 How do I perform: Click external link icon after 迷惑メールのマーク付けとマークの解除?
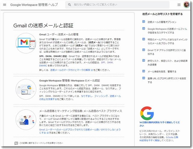coord(92,70)
